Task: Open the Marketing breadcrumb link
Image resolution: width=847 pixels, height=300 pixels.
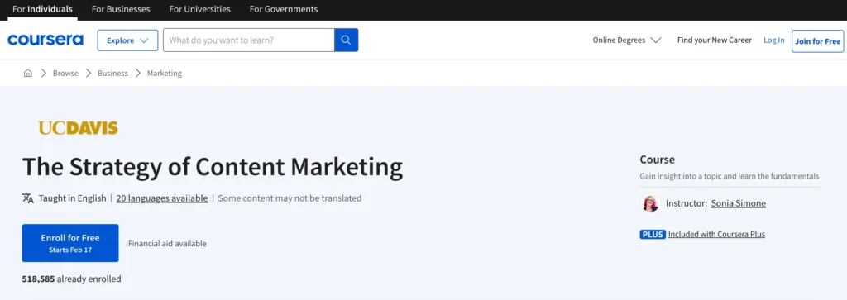Action: click(x=165, y=73)
